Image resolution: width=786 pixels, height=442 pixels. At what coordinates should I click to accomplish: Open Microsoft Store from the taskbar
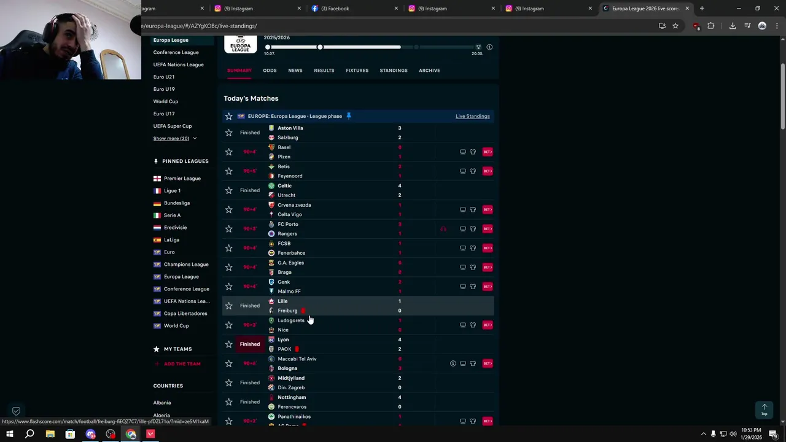pos(70,434)
